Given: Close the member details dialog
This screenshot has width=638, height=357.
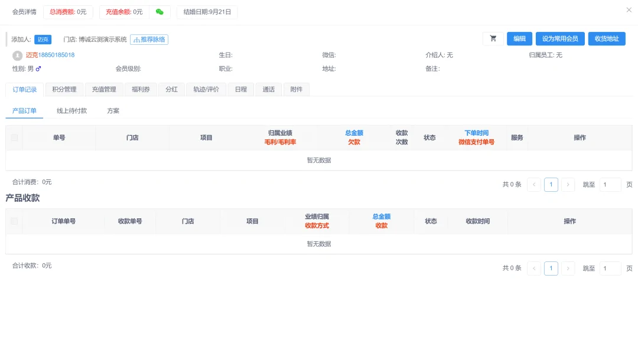Looking at the screenshot, I should 629,10.
